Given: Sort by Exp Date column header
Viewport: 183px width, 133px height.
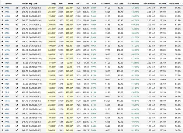Looking at the screenshot, I should (33, 4).
